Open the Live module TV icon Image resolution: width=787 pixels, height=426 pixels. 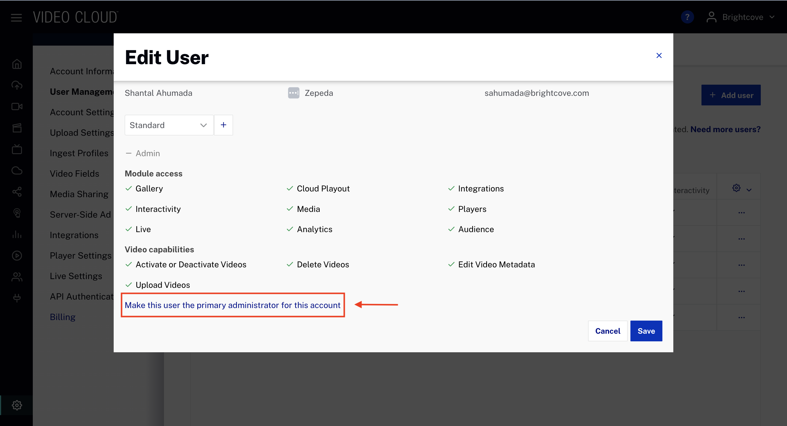17,149
